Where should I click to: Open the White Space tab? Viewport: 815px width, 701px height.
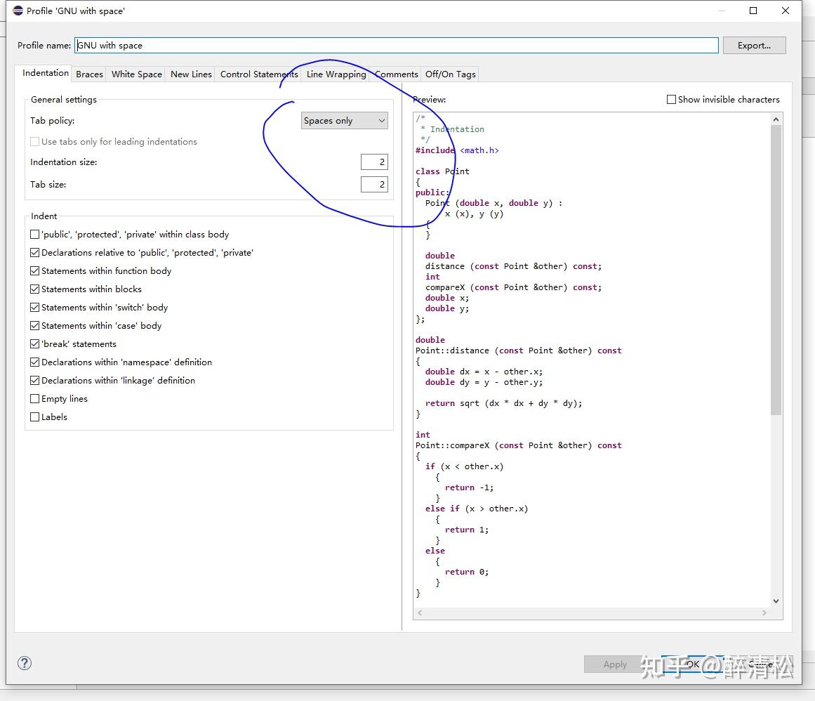[136, 74]
